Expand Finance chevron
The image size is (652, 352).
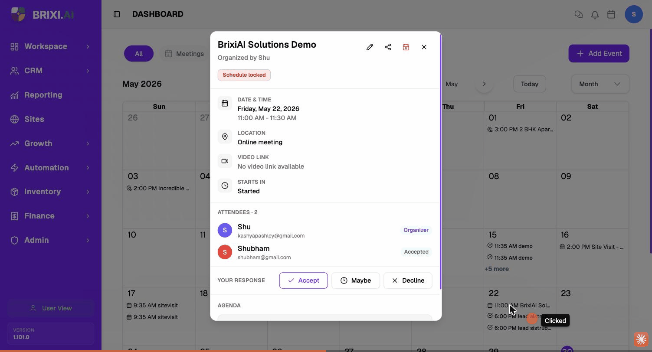point(88,216)
